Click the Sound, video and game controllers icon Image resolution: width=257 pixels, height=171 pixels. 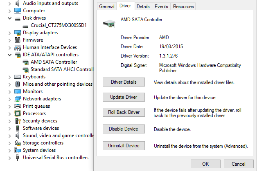pyautogui.click(x=17, y=135)
